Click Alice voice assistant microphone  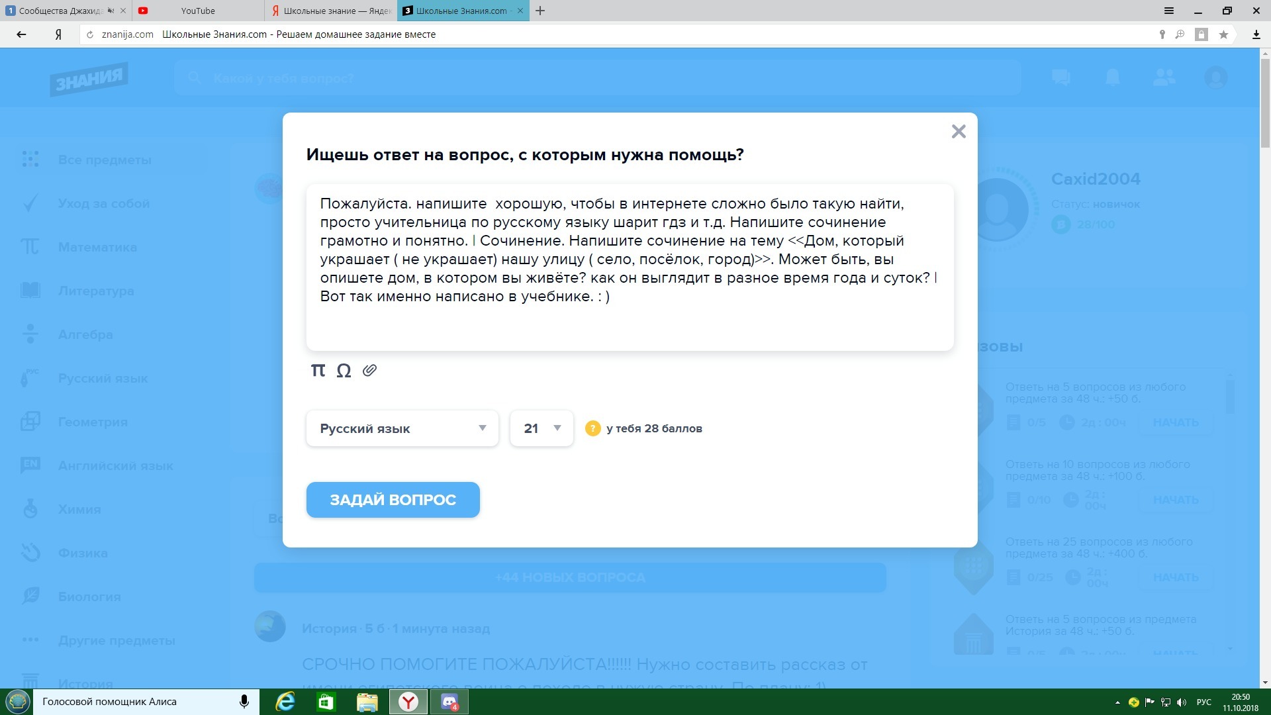244,702
